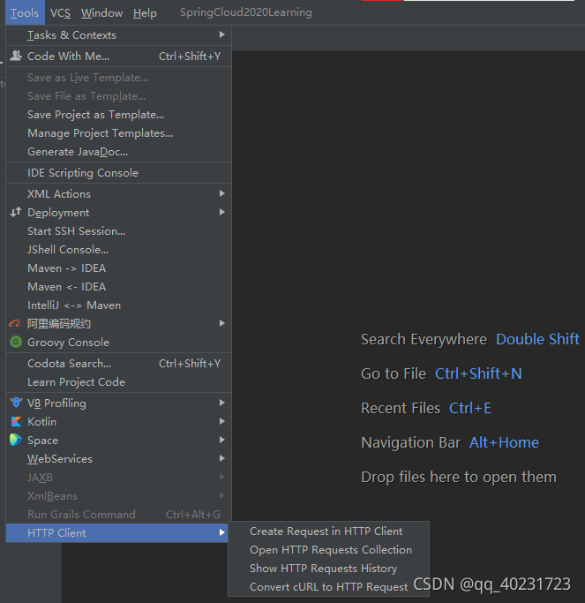The width and height of the screenshot is (585, 603).
Task: Select Tasks & Contexts menu entry
Action: [118, 35]
